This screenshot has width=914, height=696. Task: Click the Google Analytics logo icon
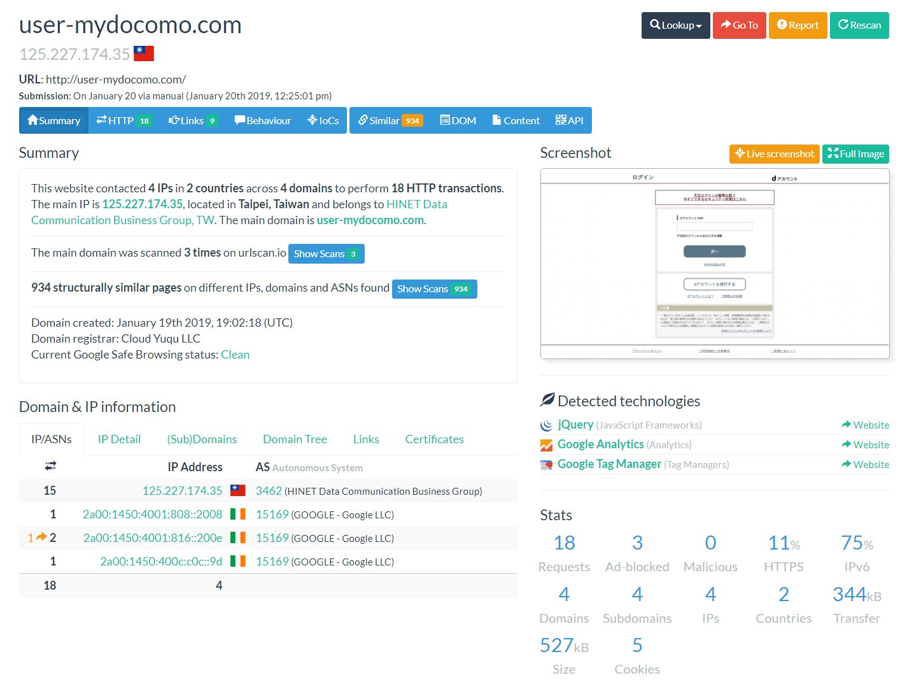click(547, 445)
